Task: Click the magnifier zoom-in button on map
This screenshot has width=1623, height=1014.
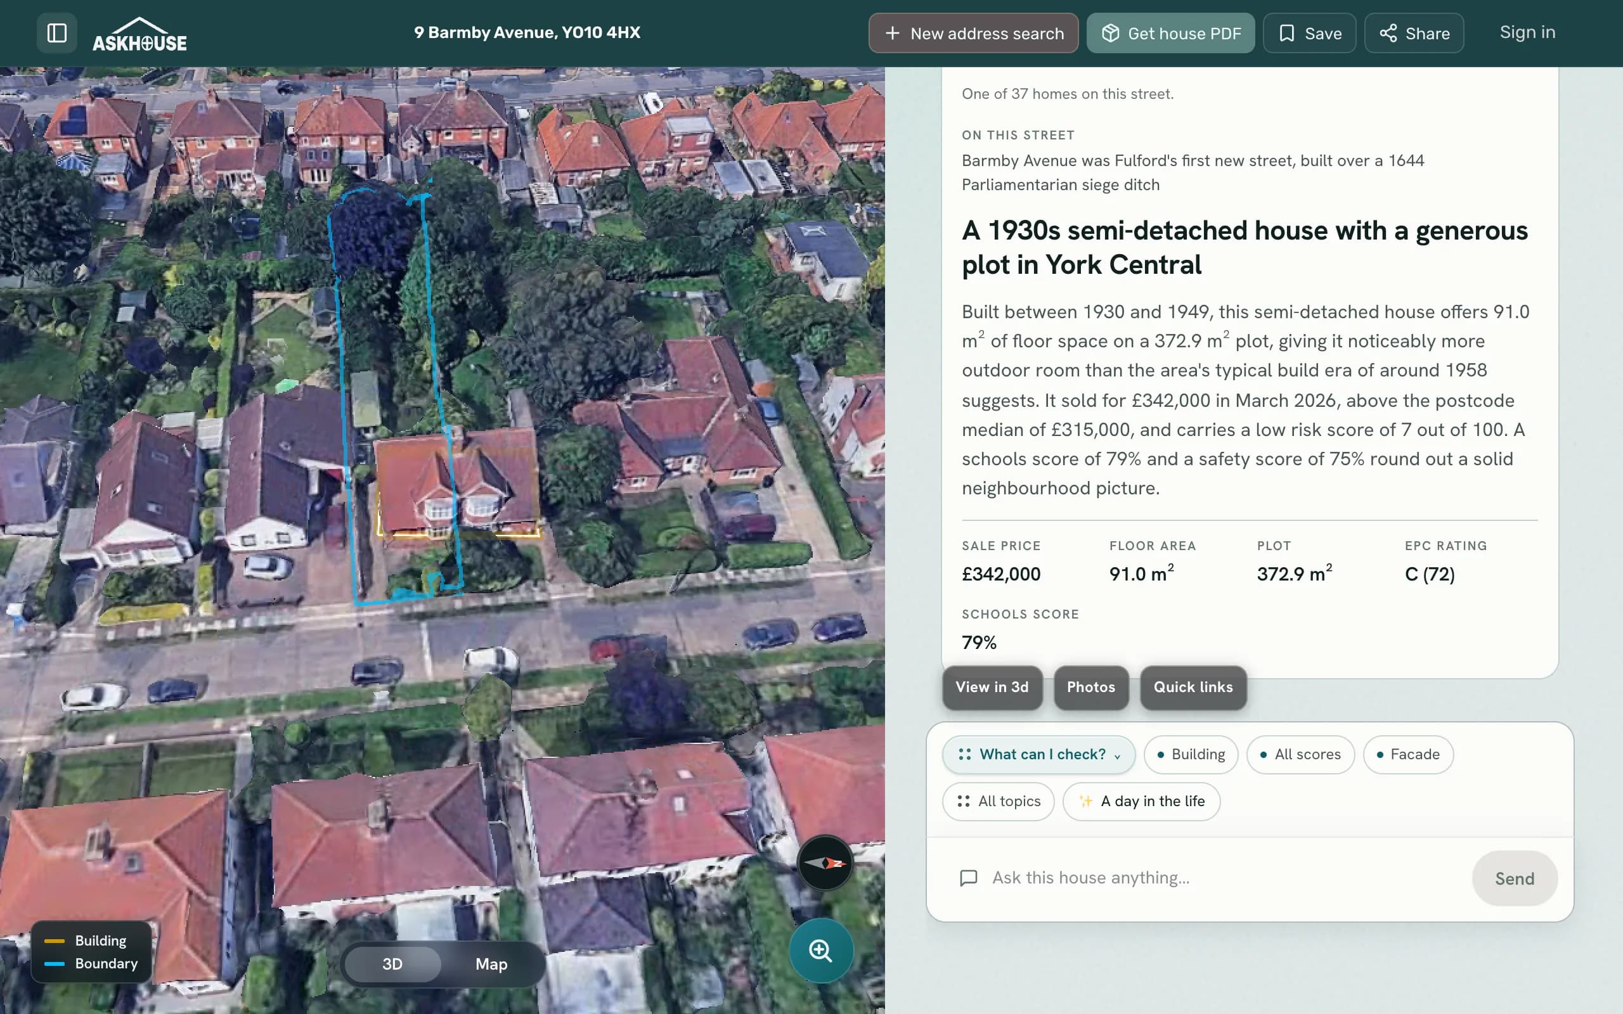Action: click(x=821, y=949)
